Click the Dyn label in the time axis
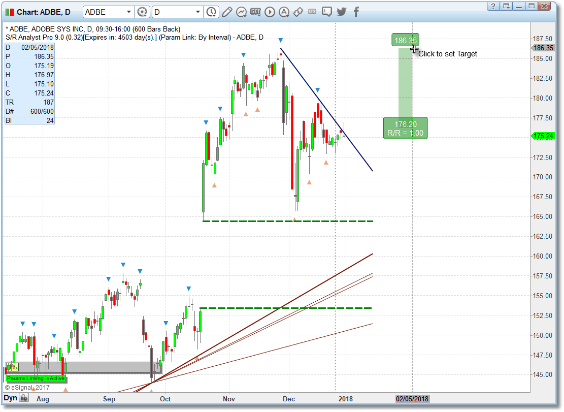The height and width of the screenshot is (412, 564). 11,398
